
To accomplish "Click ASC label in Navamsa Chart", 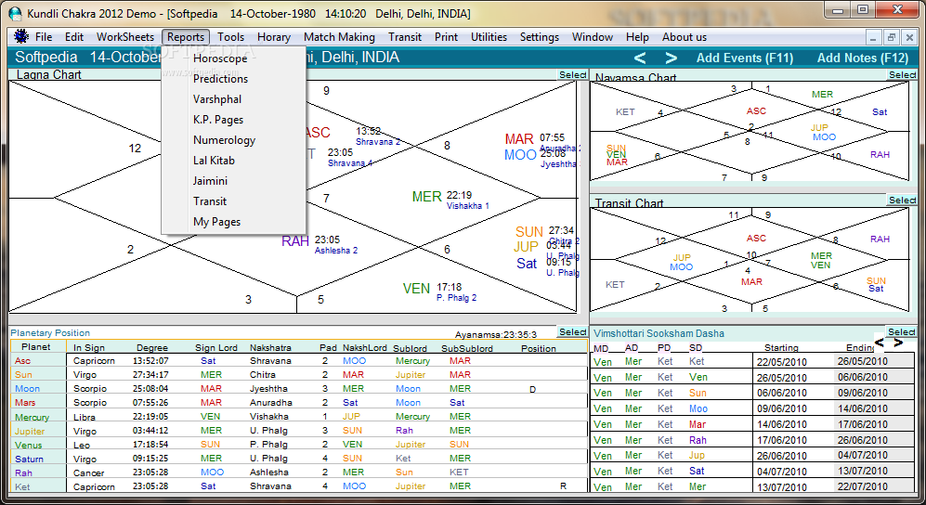I will tap(756, 110).
